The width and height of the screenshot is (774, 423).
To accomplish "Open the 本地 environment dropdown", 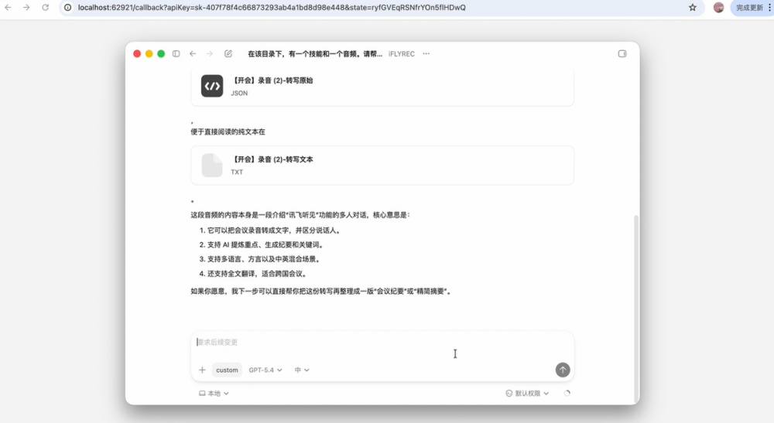I will point(214,394).
